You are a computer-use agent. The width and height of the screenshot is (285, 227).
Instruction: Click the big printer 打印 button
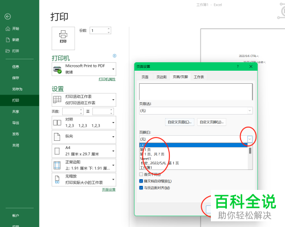[x=63, y=38]
